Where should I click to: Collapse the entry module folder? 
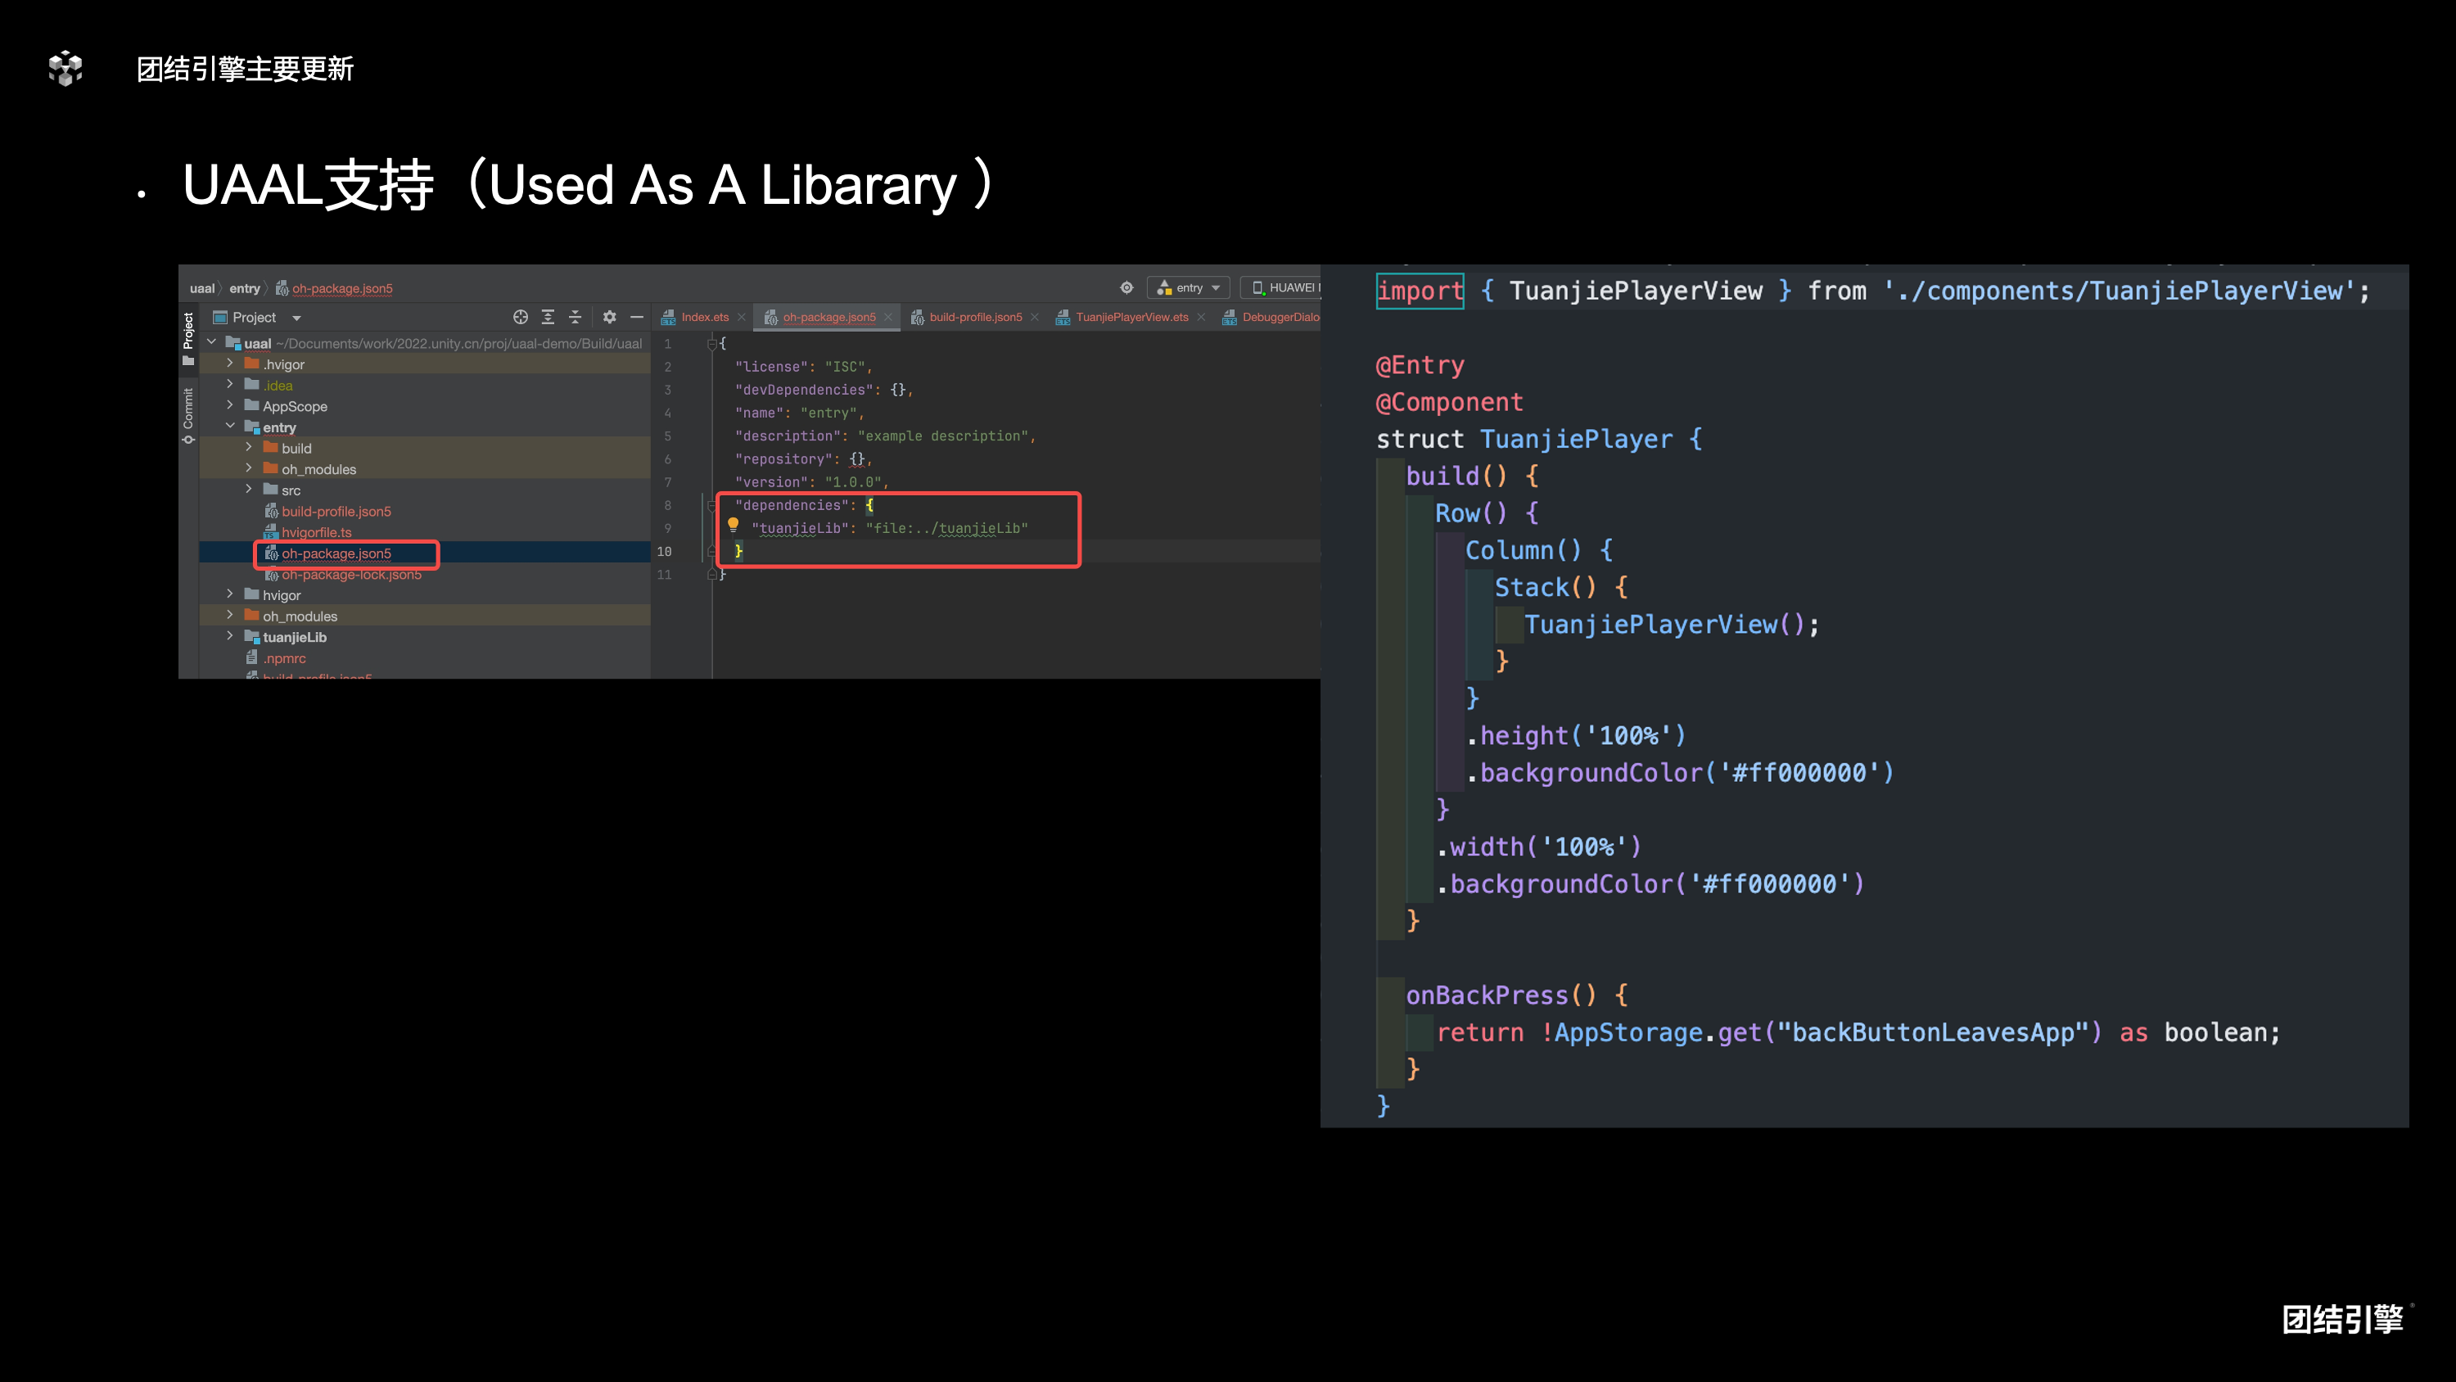click(230, 427)
